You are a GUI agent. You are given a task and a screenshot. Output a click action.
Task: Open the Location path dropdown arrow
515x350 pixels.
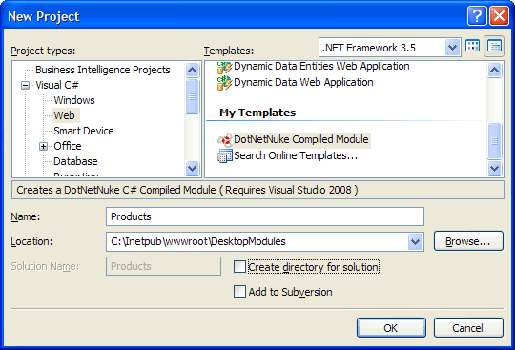tap(416, 242)
